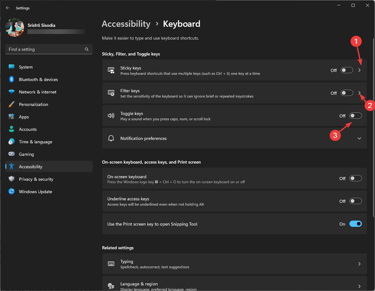
Task: Select Network & internet in sidebar
Action: [x=37, y=92]
